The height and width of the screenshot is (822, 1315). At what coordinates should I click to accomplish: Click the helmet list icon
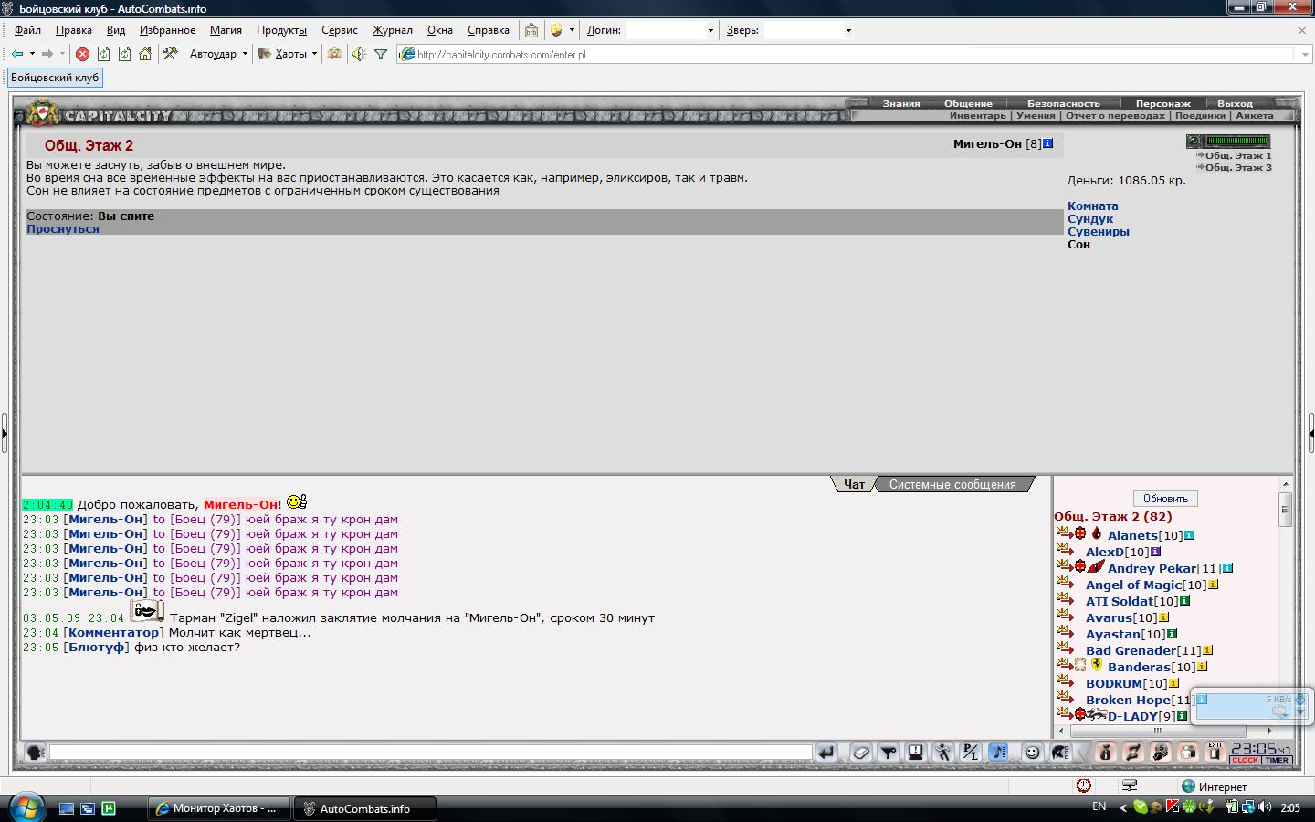point(1059,752)
